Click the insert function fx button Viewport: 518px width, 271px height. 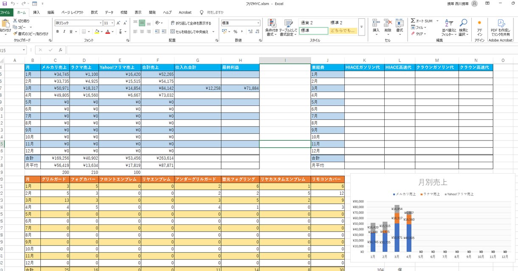(60, 50)
